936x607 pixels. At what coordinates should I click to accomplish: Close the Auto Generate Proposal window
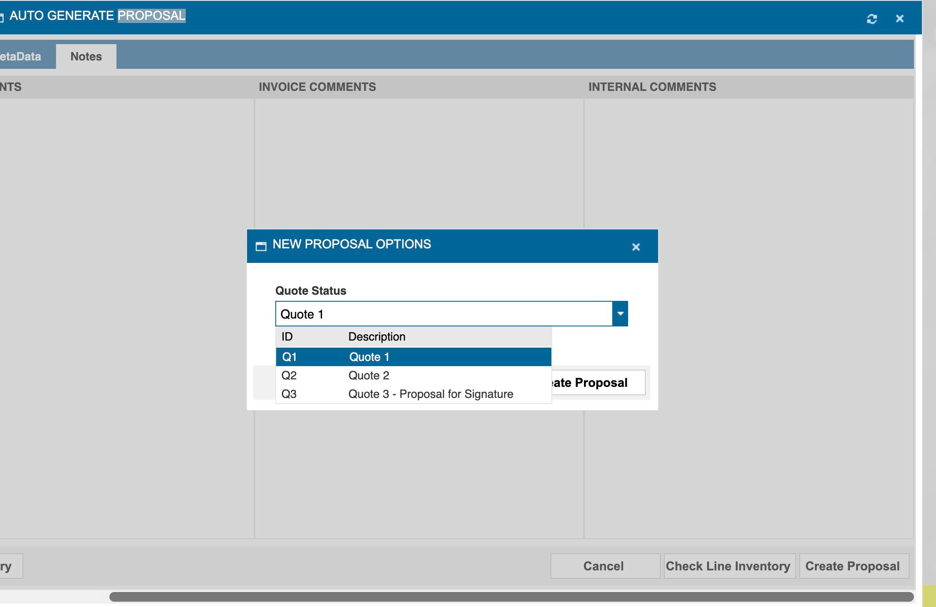(x=900, y=19)
